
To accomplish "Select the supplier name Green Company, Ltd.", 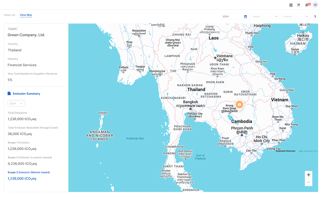I will (x=26, y=35).
